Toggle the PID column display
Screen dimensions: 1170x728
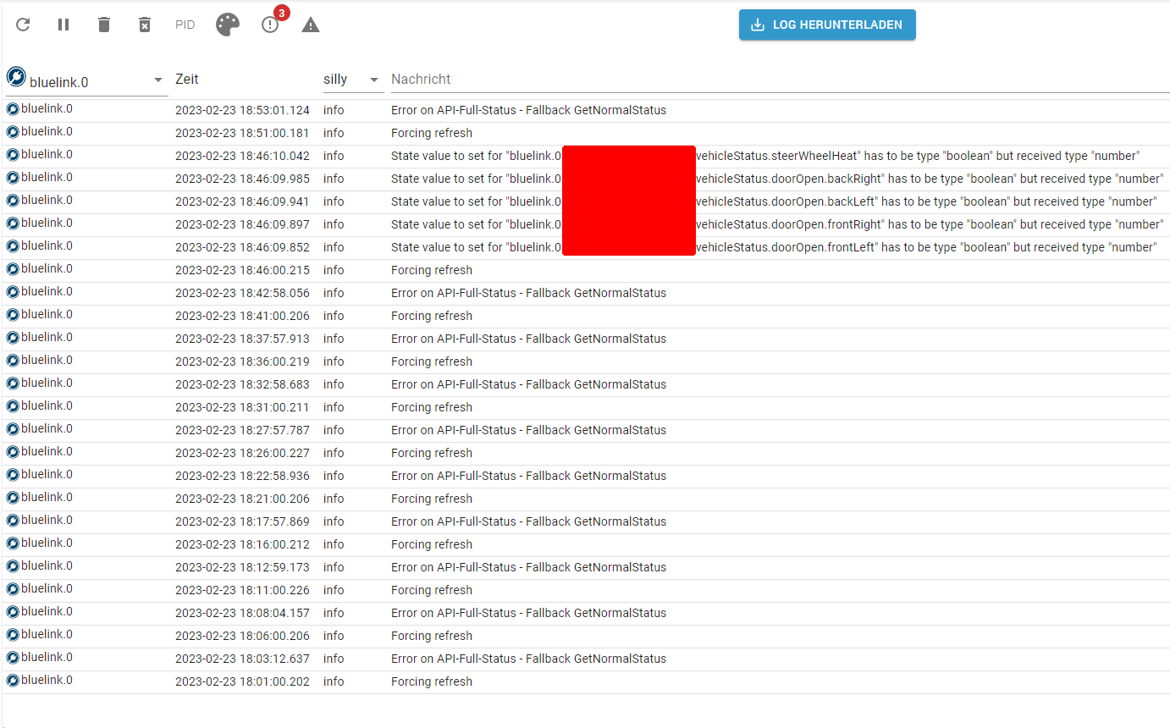(185, 25)
